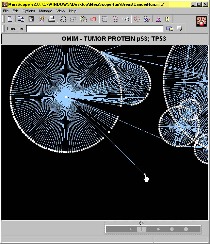This screenshot has height=244, width=210.
Task: Click inside the Location text field
Action: 95,29
